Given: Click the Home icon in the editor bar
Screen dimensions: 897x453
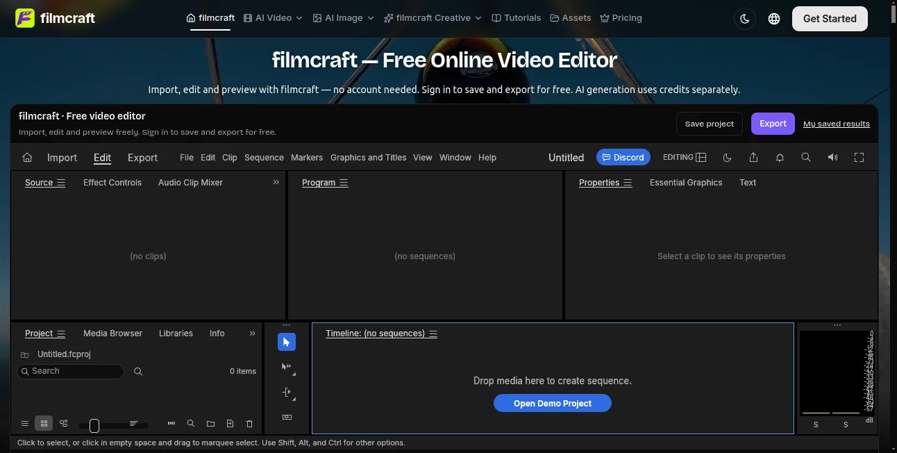Looking at the screenshot, I should [x=27, y=158].
